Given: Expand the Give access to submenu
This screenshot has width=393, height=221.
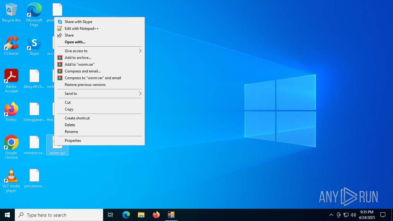Looking at the screenshot, I should coord(99,51).
